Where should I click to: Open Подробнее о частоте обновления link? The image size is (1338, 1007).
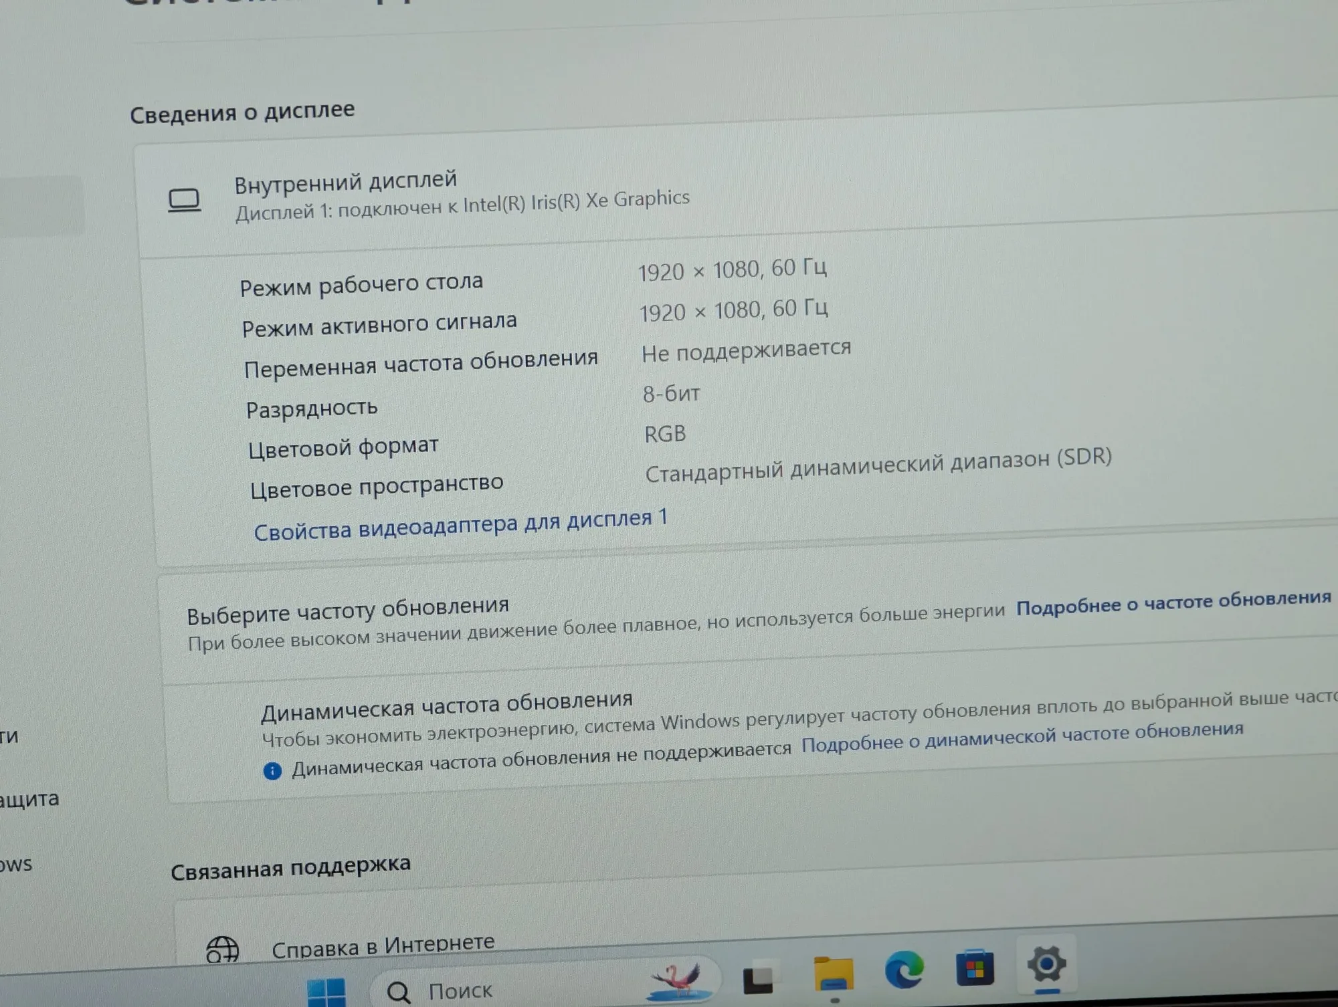point(1173,602)
